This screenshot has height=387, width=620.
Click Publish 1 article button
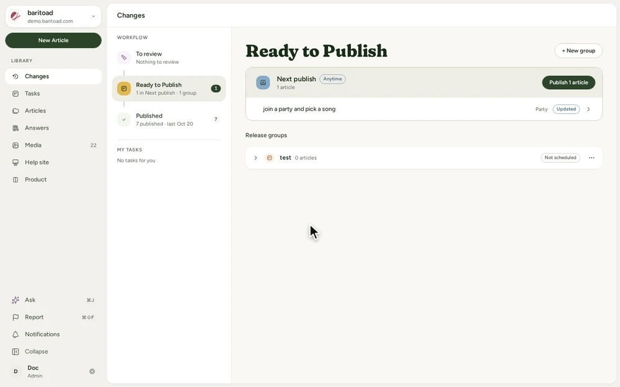click(x=568, y=82)
